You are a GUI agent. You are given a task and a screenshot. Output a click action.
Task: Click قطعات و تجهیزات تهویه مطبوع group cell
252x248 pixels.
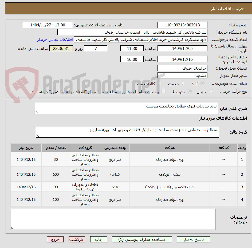pos(85,187)
